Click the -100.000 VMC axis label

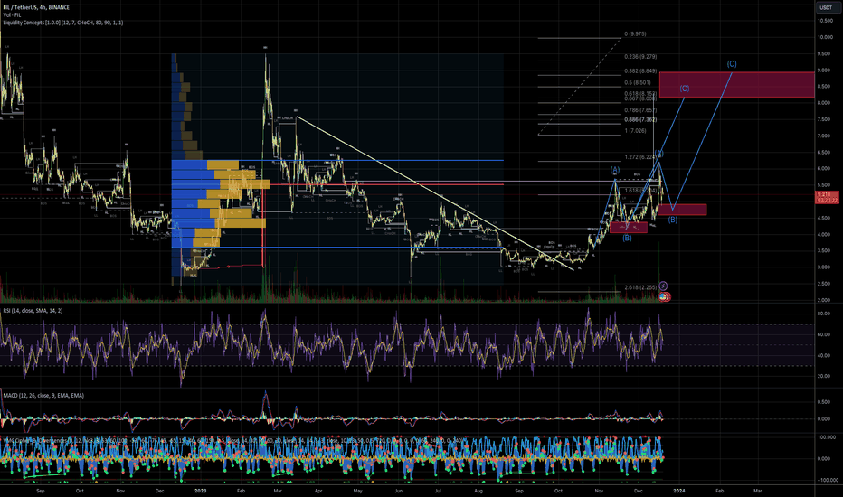(827, 480)
